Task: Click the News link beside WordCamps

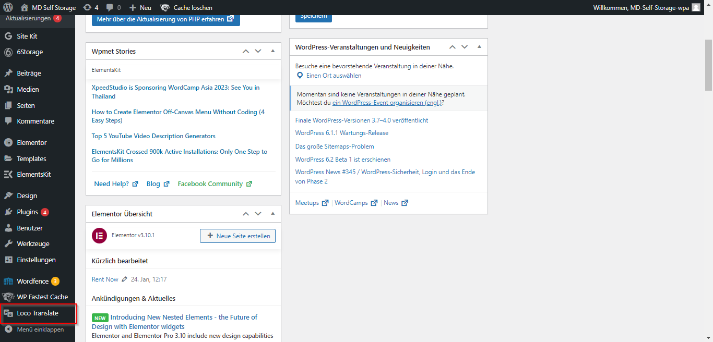Action: [396, 203]
